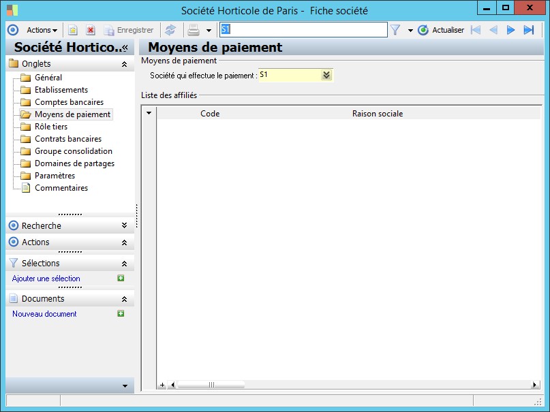Open the filter dropdown arrow

coord(410,31)
